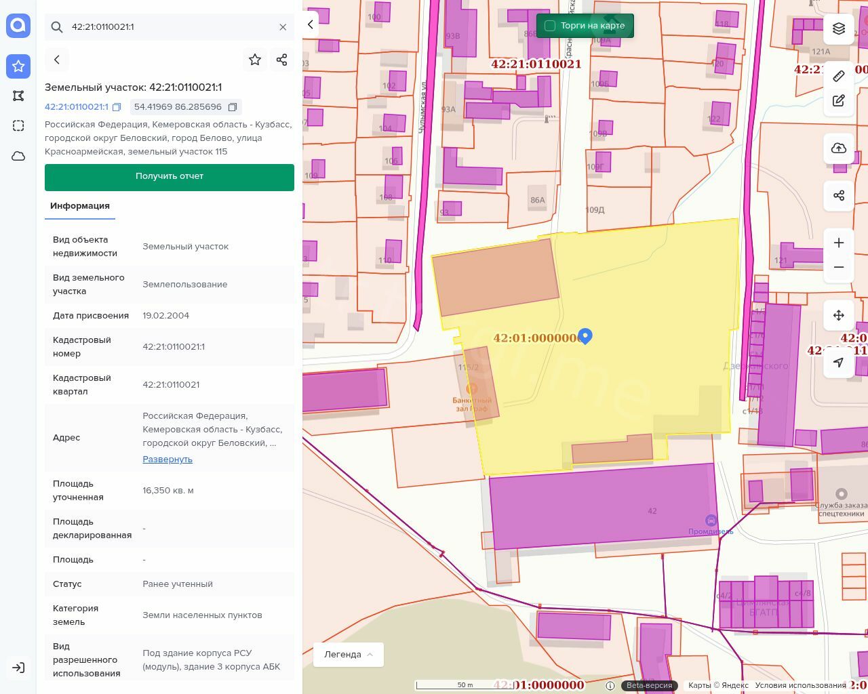
Task: Collapse the left information sidebar
Action: [311, 24]
